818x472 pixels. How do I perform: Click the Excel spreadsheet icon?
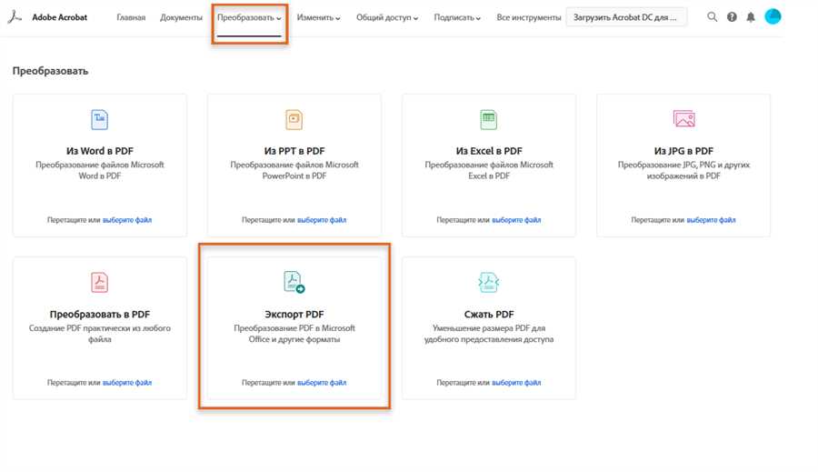(488, 119)
